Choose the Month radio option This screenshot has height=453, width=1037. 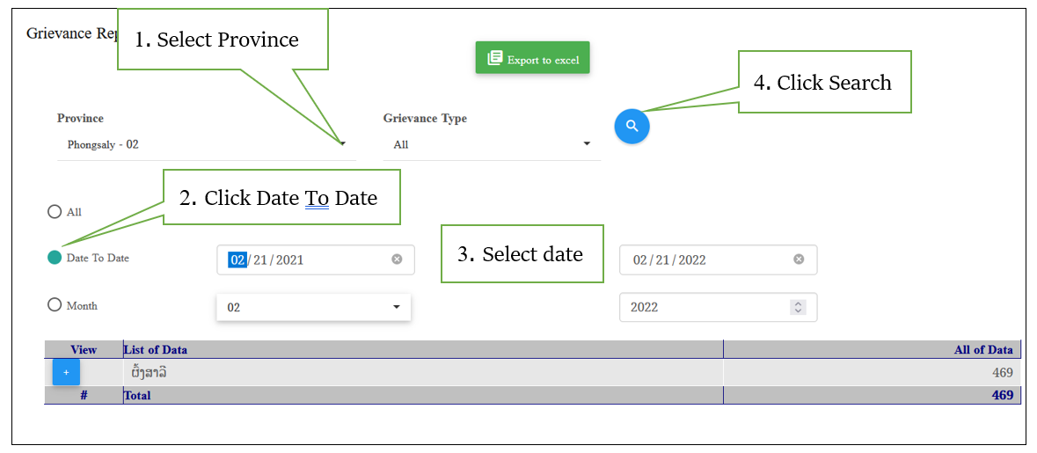tap(55, 305)
